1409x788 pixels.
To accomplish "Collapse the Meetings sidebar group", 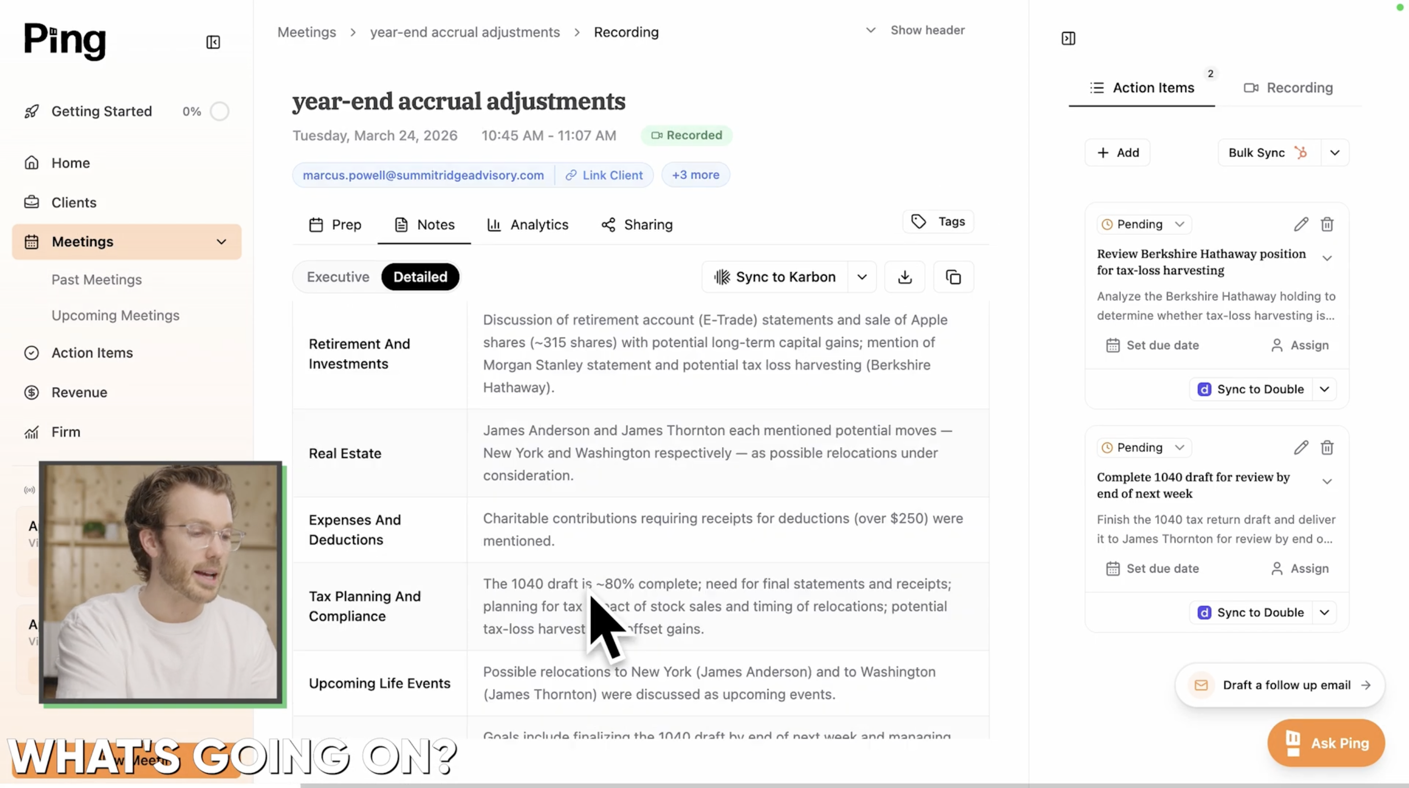I will click(x=221, y=242).
